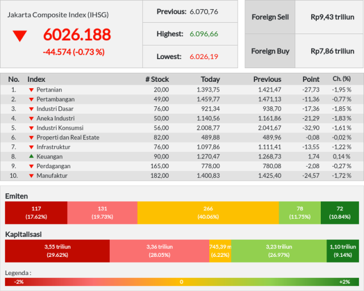This screenshot has height=291, width=364.
Task: Select the Infrastruktur index name
Action: (53, 147)
